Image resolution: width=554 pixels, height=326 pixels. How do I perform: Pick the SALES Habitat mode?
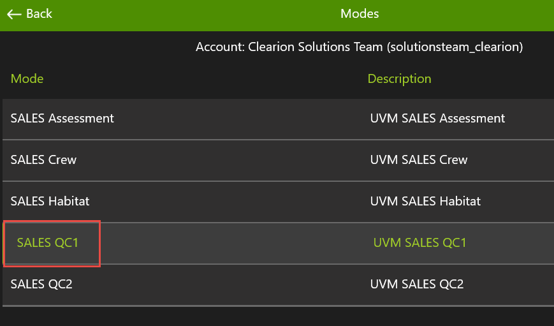(x=50, y=201)
